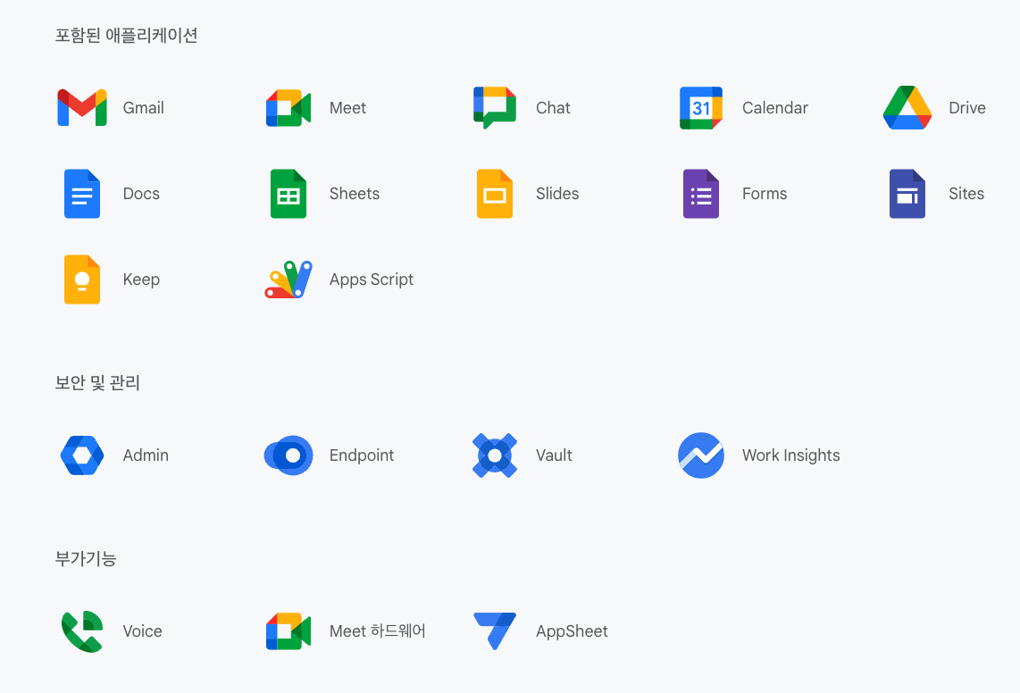
Task: Click the Meet text label in included applications
Action: (x=347, y=108)
